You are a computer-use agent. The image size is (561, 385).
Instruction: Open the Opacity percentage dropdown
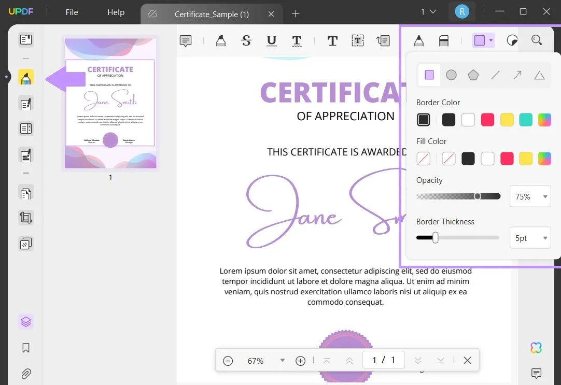click(x=530, y=196)
